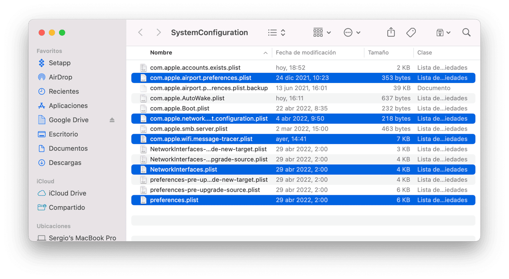The image size is (509, 279).
Task: Open Finder search with magnifier icon
Action: pos(466,32)
